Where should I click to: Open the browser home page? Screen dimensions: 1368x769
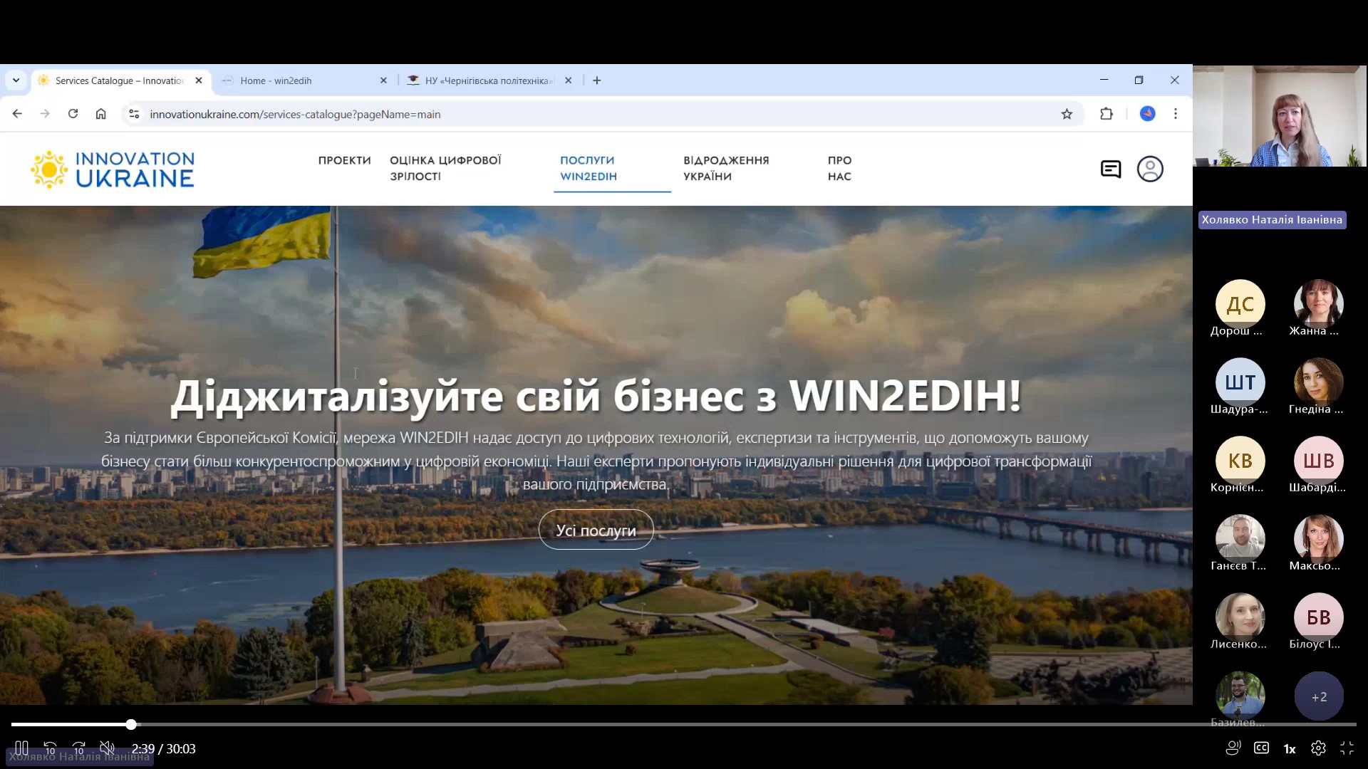[100, 114]
